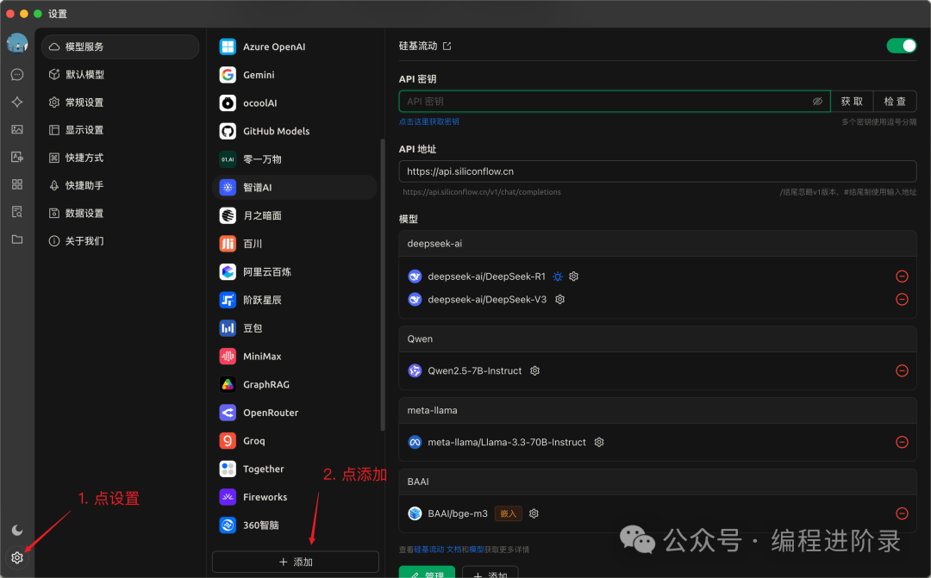Remove deepseek-ai/DeepSeek-R1 model with minus icon
Screen dimensions: 931x578
(x=902, y=276)
